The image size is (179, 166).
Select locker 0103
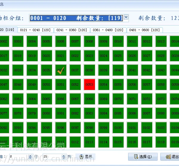point(161,128)
